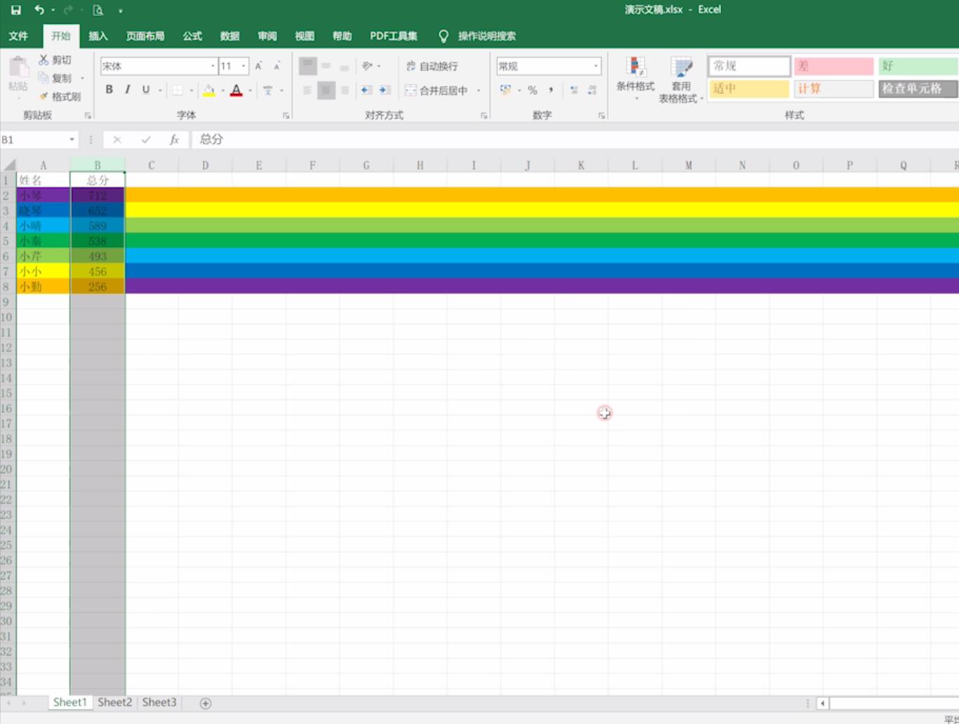959x724 pixels.
Task: Apply the 差 pink cell style
Action: pos(833,66)
